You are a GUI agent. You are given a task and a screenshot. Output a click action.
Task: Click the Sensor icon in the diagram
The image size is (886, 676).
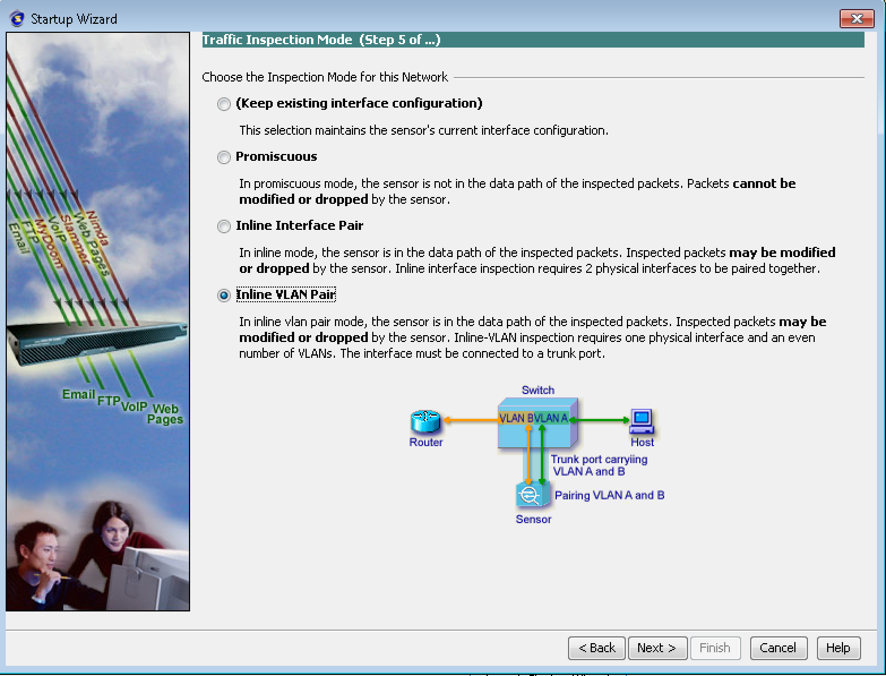(532, 495)
